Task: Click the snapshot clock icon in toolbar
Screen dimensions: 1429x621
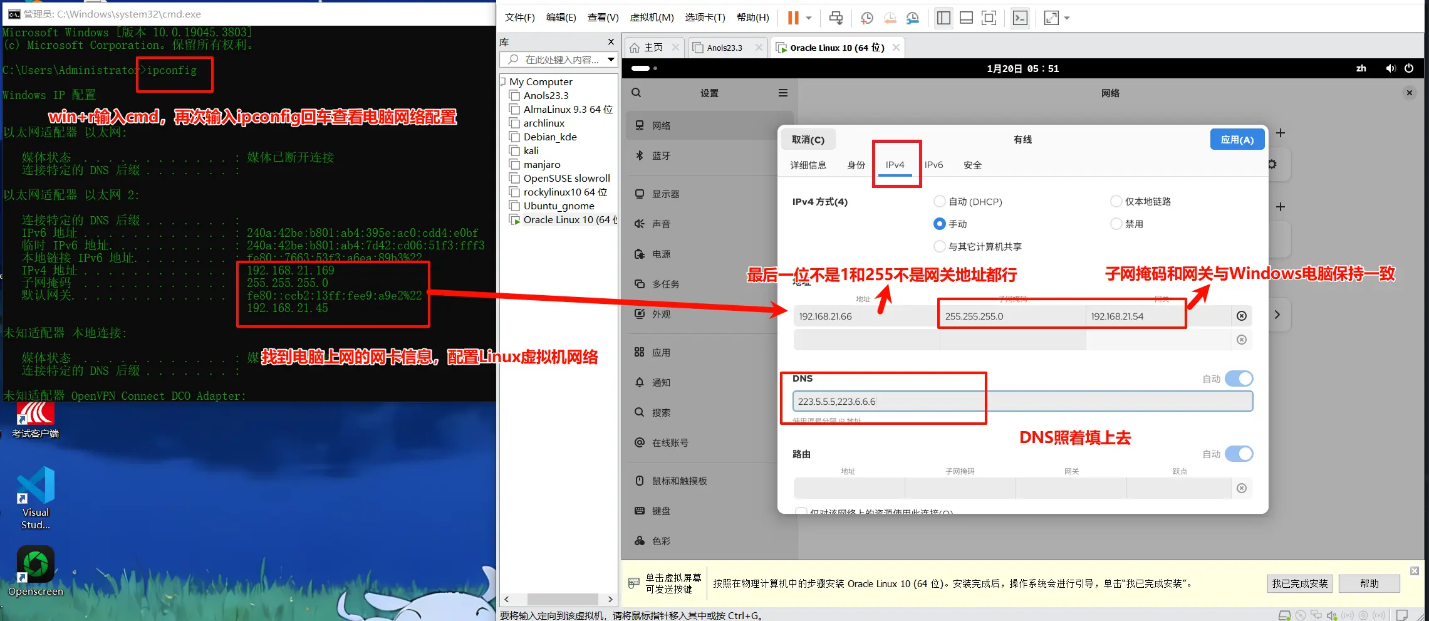Action: point(866,18)
